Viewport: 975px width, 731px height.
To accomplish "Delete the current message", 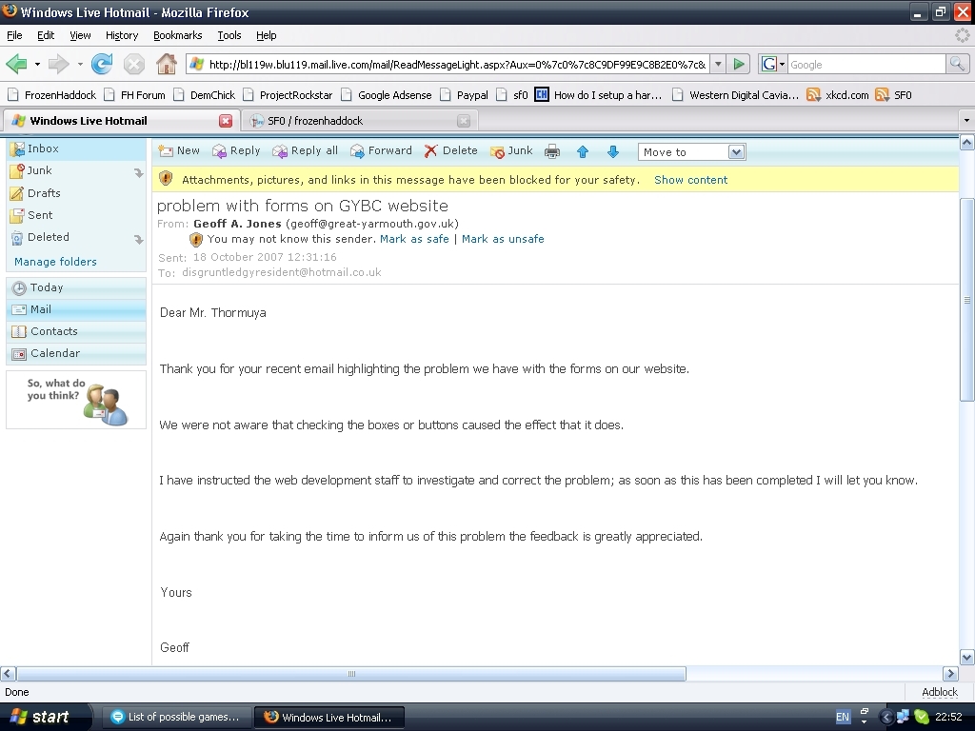I will [451, 150].
